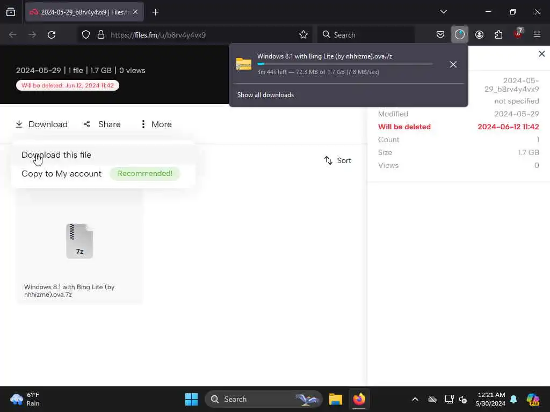Screen dimensions: 550x412
Task: Select Copy to My account
Action: (x=61, y=174)
